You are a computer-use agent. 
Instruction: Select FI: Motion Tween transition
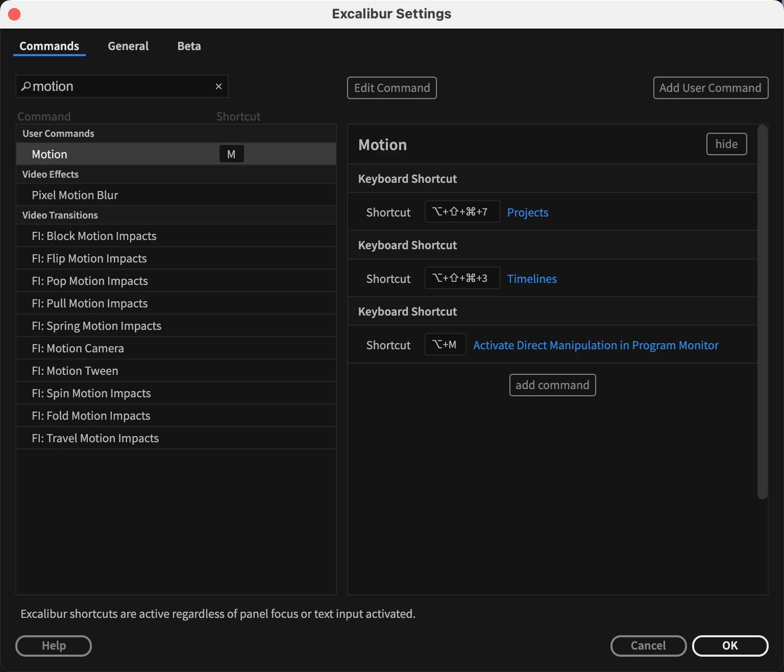tap(176, 371)
